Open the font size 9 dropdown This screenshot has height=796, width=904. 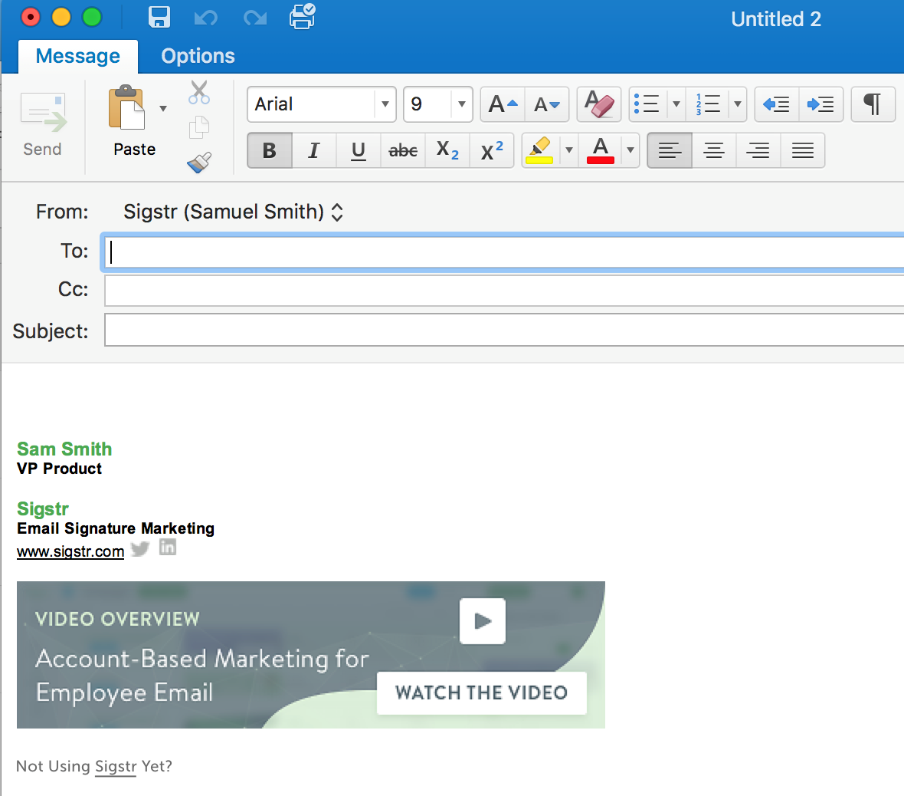pos(461,104)
